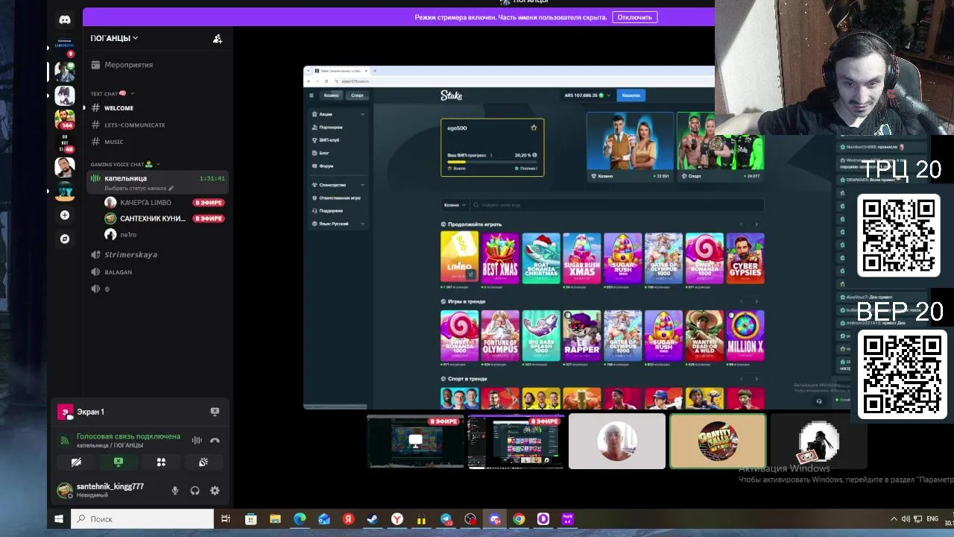Open noise suppression voice settings icon

[x=197, y=440]
